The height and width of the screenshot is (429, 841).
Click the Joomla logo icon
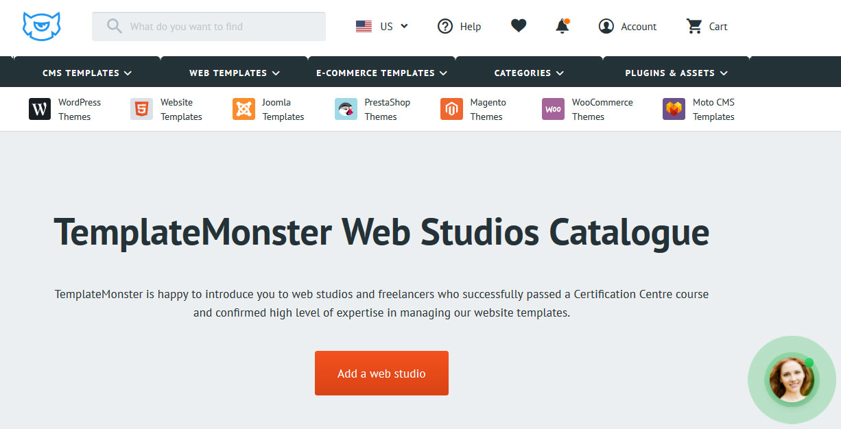coord(244,109)
